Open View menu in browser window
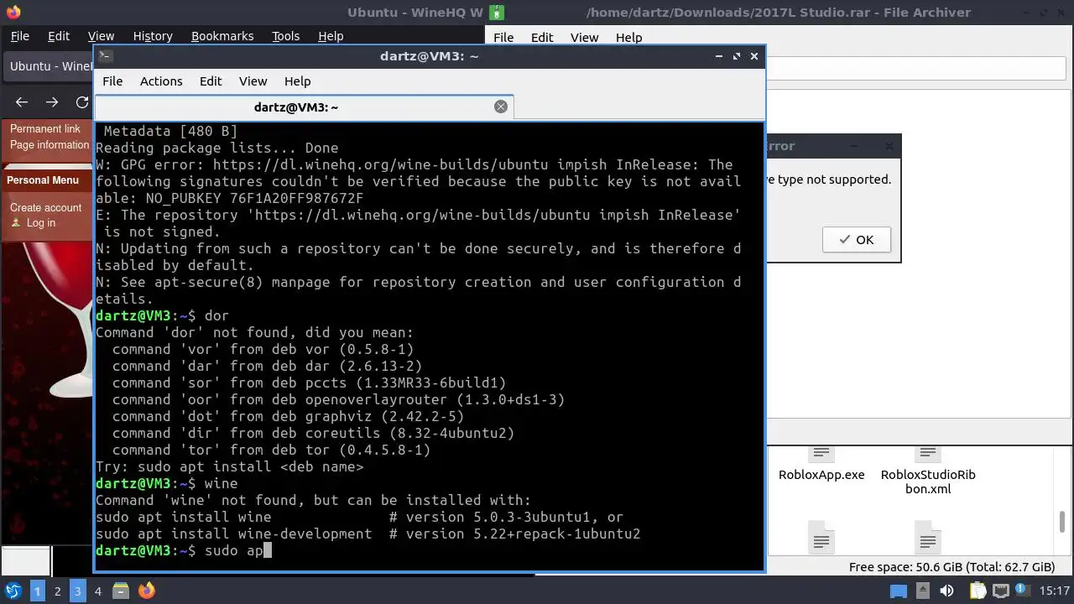This screenshot has width=1074, height=604. point(101,36)
